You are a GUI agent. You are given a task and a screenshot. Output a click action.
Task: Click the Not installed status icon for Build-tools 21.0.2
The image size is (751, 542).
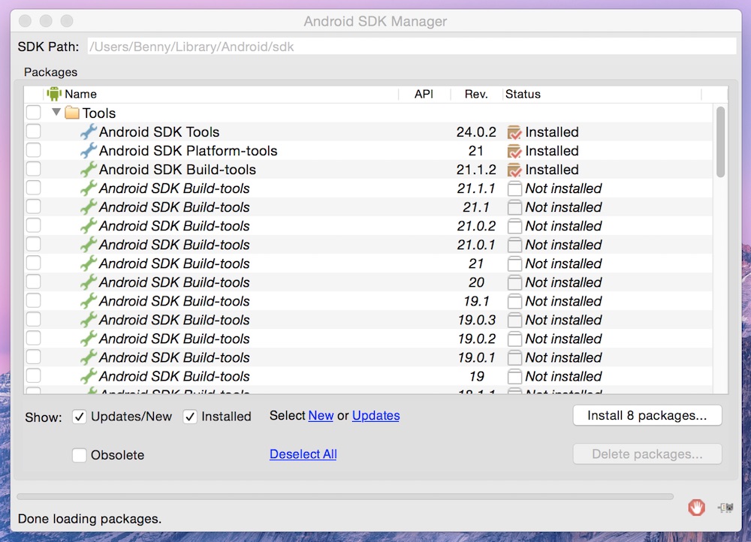tap(514, 226)
